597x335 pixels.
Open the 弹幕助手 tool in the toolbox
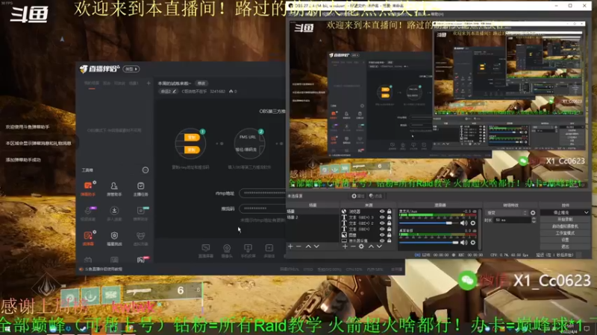[88, 188]
